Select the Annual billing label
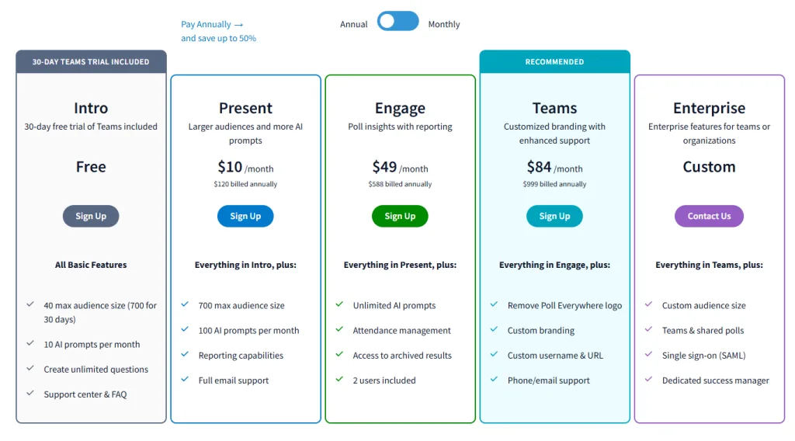 [354, 24]
